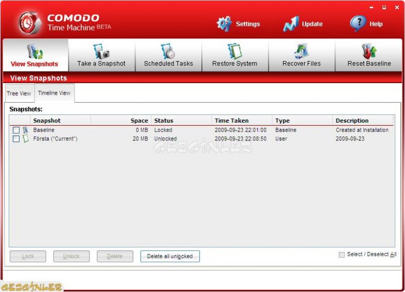
Task: Click the View Snapshots icon
Action: coord(35,52)
